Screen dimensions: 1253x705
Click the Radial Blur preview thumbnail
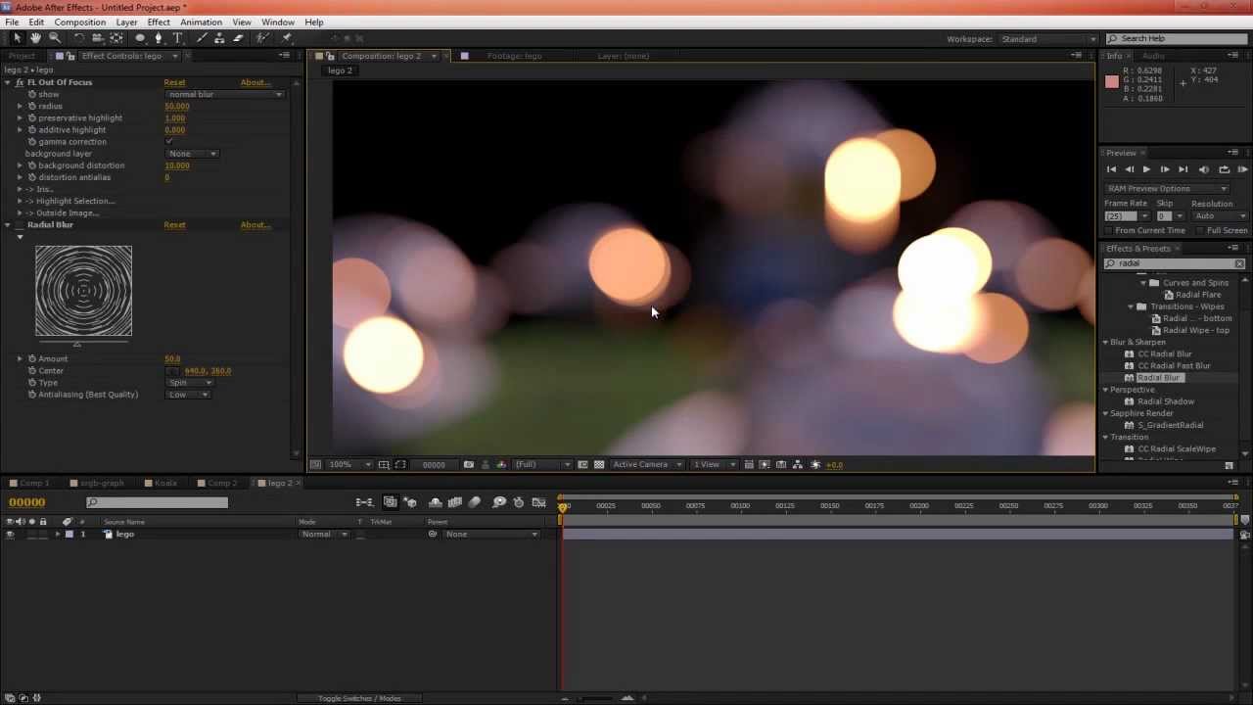pyautogui.click(x=83, y=291)
